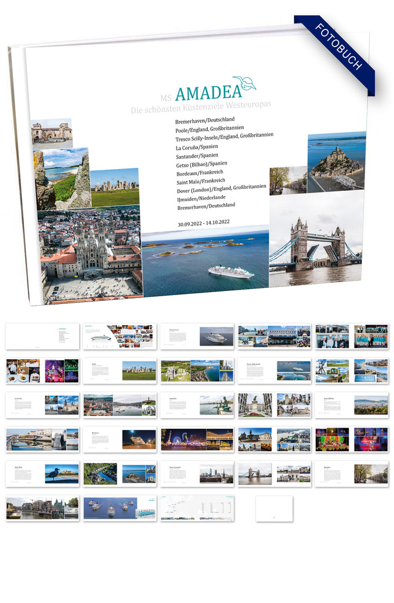Click the small canal photo on the cover
Image resolution: width=394 pixels, height=603 pixels.
tap(288, 180)
